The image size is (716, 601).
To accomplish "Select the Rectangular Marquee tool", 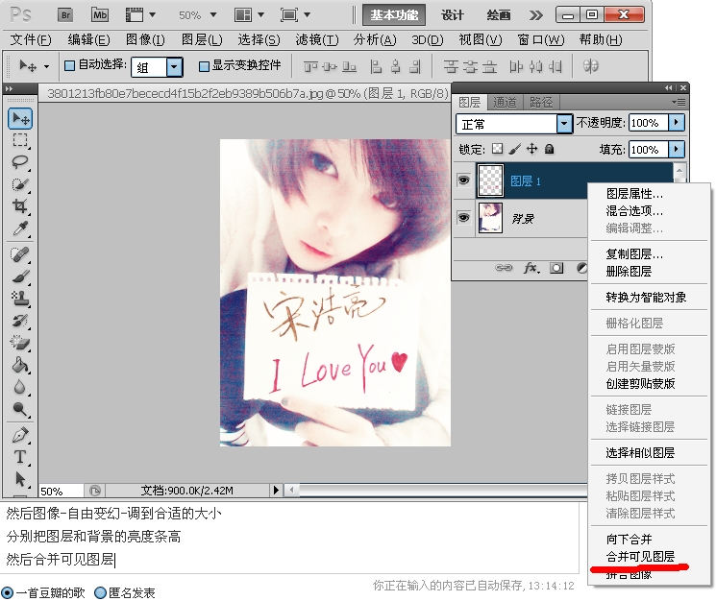I will coord(19,140).
